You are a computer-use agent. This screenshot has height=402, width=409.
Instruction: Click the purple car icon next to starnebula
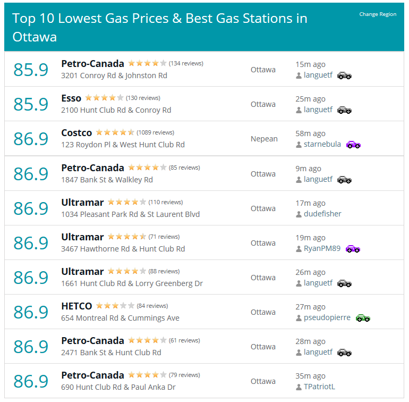click(x=353, y=145)
